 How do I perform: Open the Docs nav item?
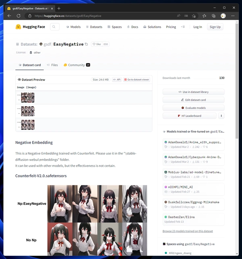pyautogui.click(x=133, y=27)
